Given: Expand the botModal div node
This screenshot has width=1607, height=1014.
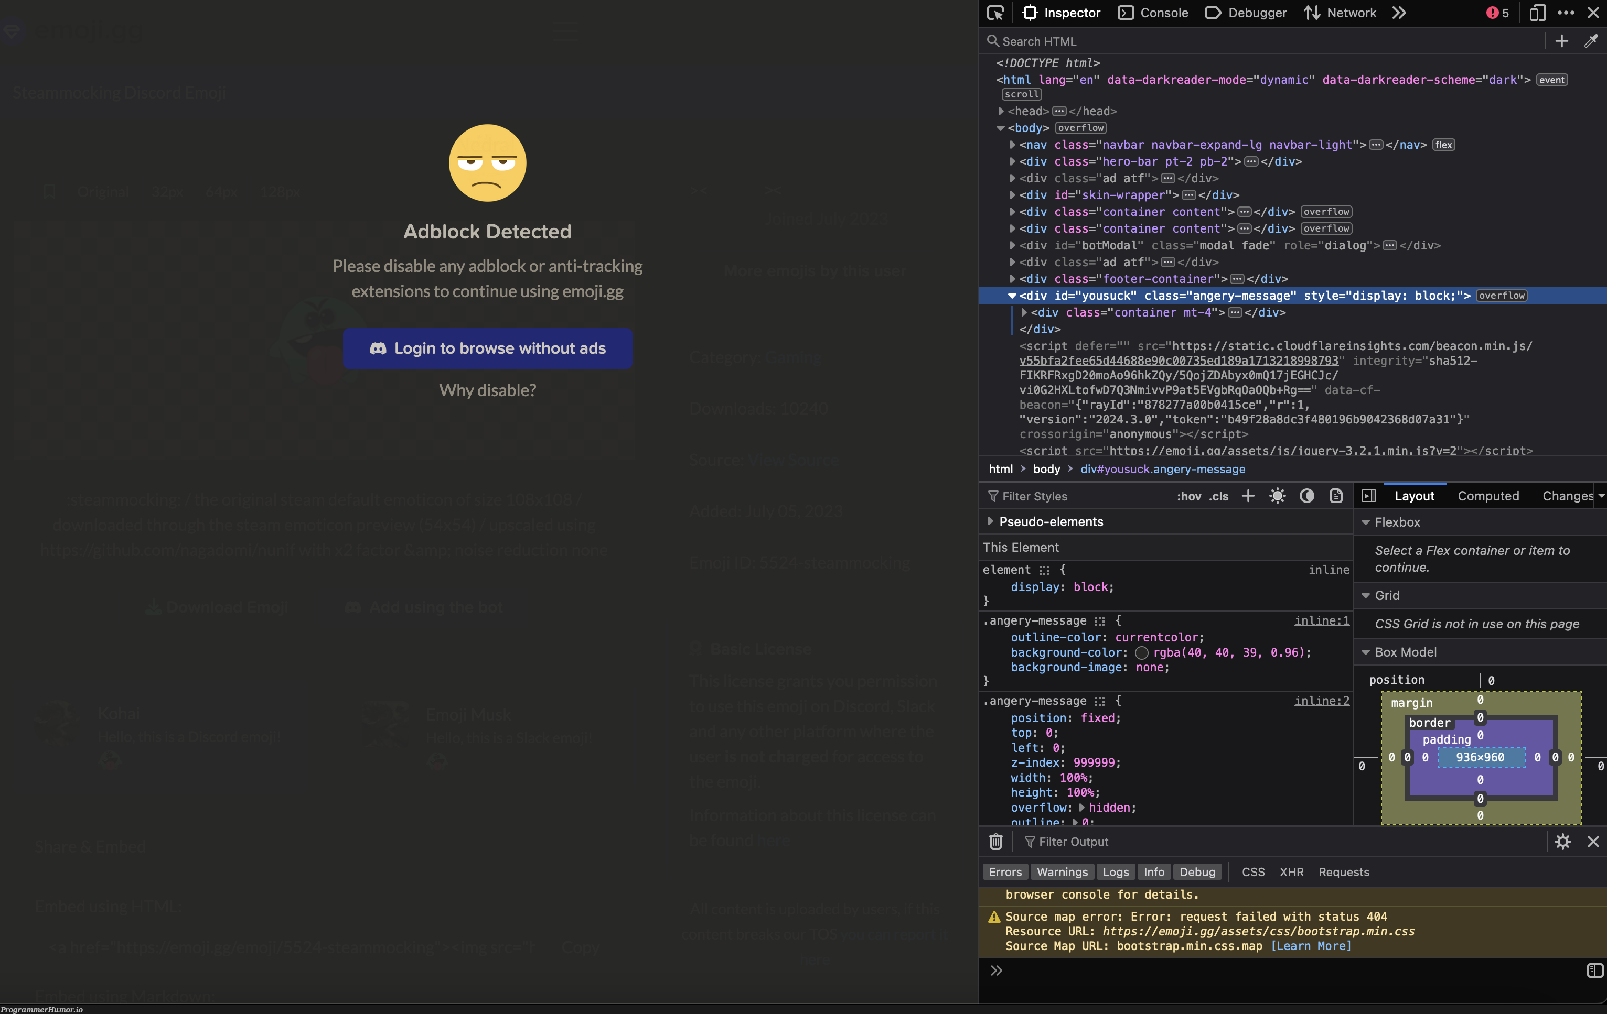Looking at the screenshot, I should tap(1012, 245).
